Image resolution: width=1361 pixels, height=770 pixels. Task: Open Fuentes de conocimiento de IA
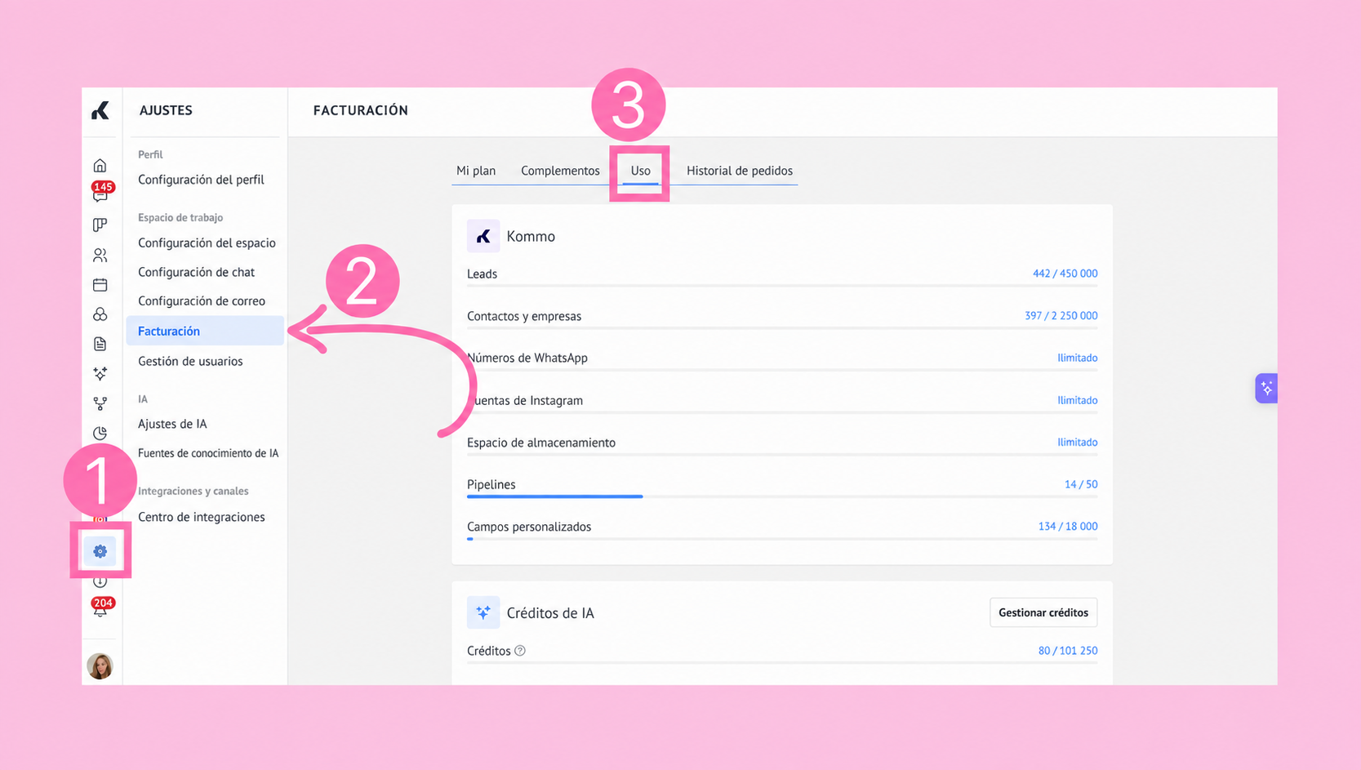[208, 453]
